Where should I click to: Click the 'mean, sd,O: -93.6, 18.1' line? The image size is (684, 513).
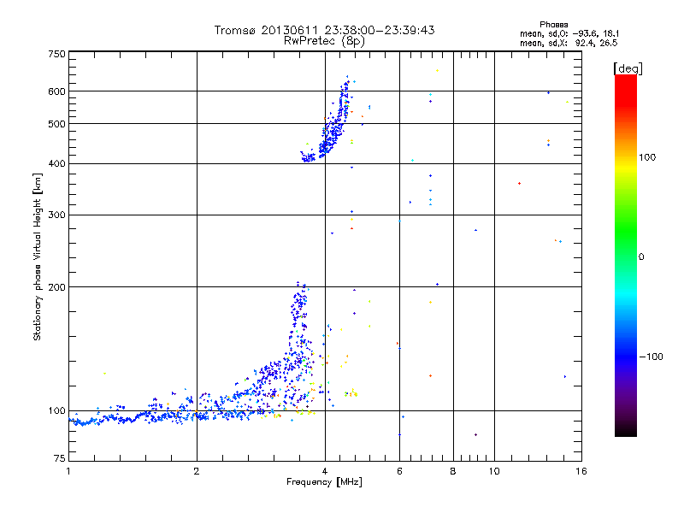click(569, 33)
